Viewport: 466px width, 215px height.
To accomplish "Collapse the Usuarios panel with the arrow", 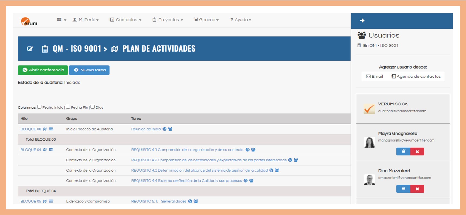I will 362,21.
